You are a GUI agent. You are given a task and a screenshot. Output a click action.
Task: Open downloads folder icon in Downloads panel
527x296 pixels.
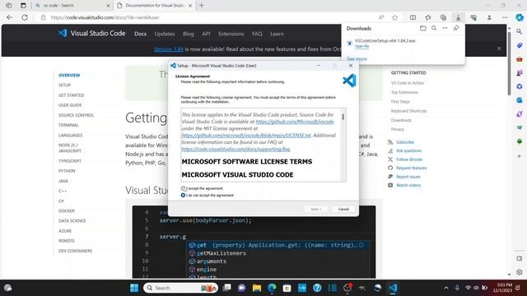click(x=422, y=29)
